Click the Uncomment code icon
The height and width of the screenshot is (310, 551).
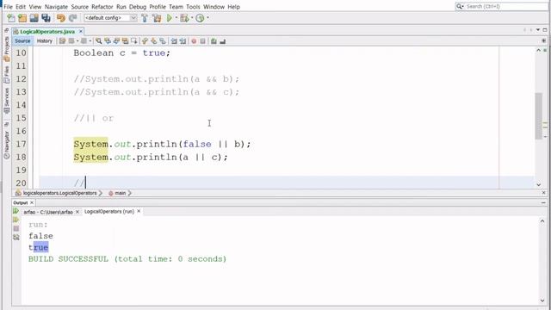coord(222,41)
